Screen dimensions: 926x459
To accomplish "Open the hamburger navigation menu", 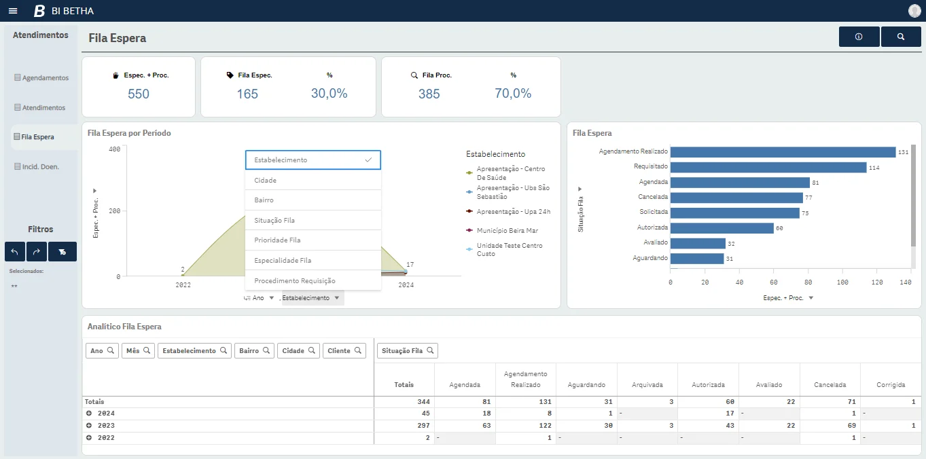I will click(x=13, y=11).
